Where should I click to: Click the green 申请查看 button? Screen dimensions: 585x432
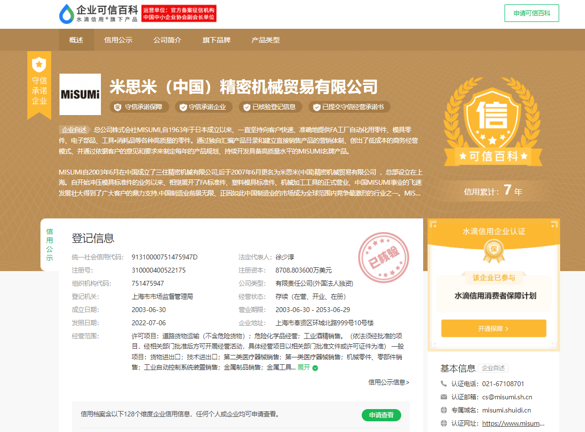click(381, 415)
